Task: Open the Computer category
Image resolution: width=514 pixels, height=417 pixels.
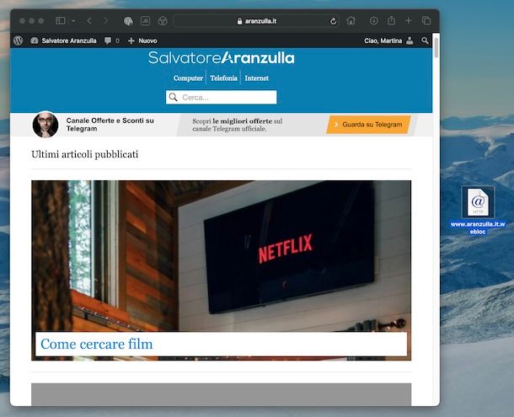Action: pos(188,78)
